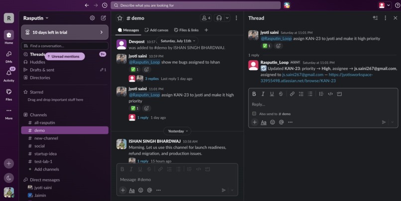Open the KAN-23 atlassian link
The height and width of the screenshot is (201, 401).
(316, 77)
